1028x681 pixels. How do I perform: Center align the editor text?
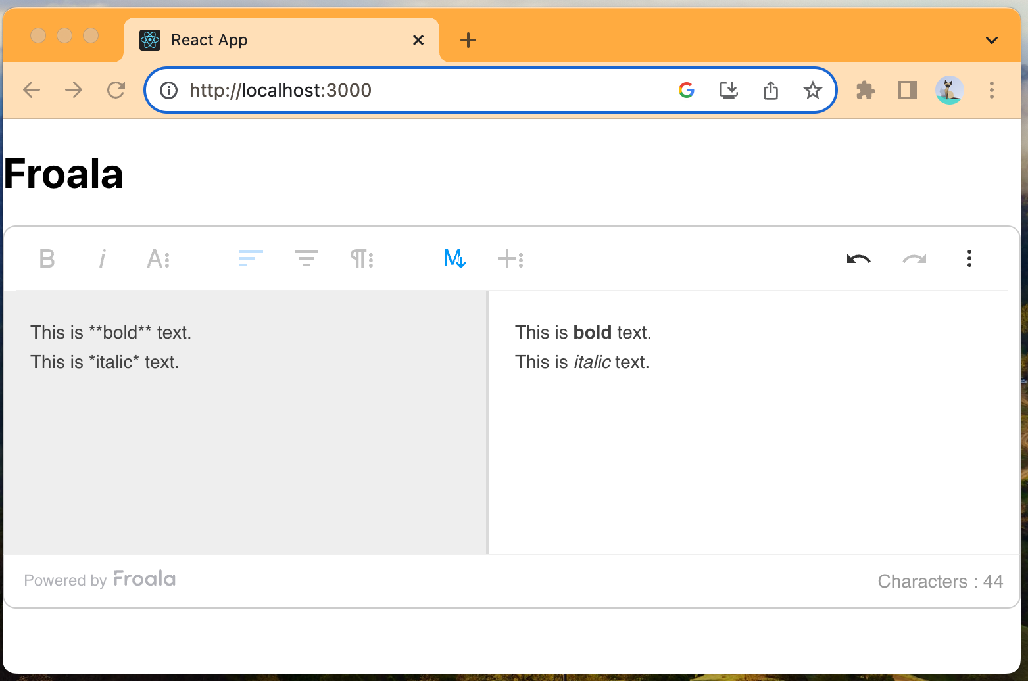point(306,258)
